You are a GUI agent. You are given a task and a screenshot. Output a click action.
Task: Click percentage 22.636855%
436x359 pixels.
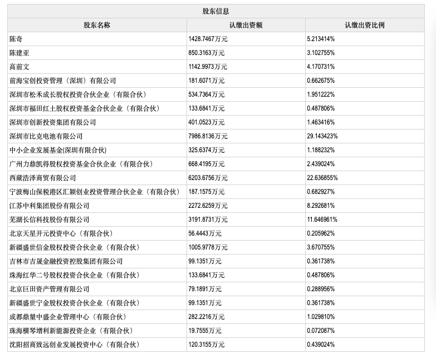point(322,178)
